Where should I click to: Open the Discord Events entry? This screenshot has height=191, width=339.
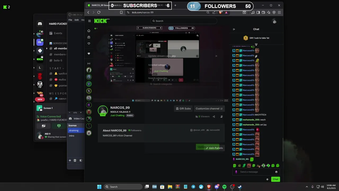pos(56,33)
